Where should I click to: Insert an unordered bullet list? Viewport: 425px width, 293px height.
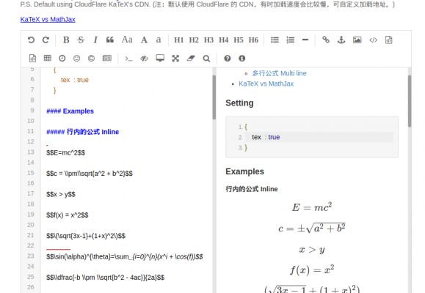coord(275,40)
